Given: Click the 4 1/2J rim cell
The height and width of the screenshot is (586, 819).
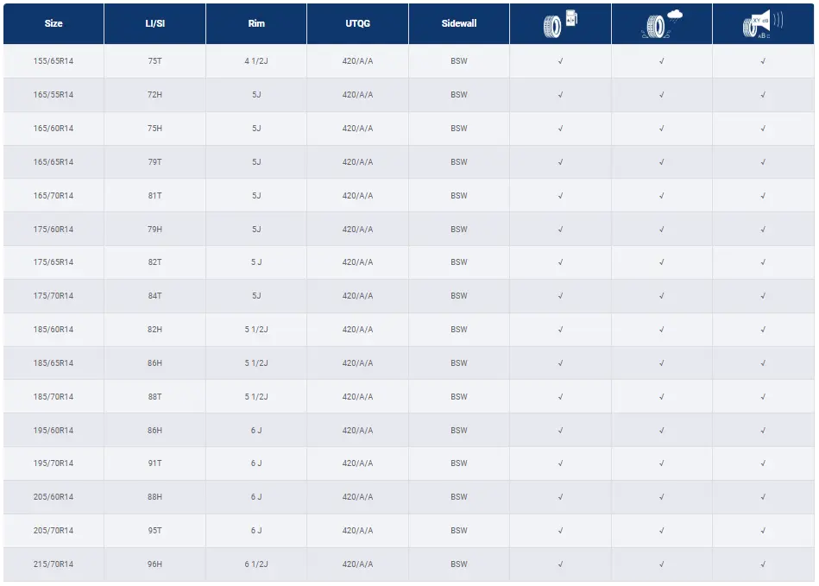Looking at the screenshot, I should [256, 61].
